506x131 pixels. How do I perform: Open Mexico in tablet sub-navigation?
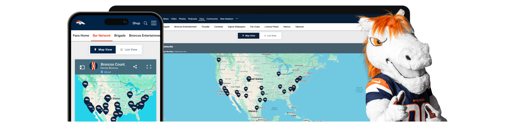287,27
